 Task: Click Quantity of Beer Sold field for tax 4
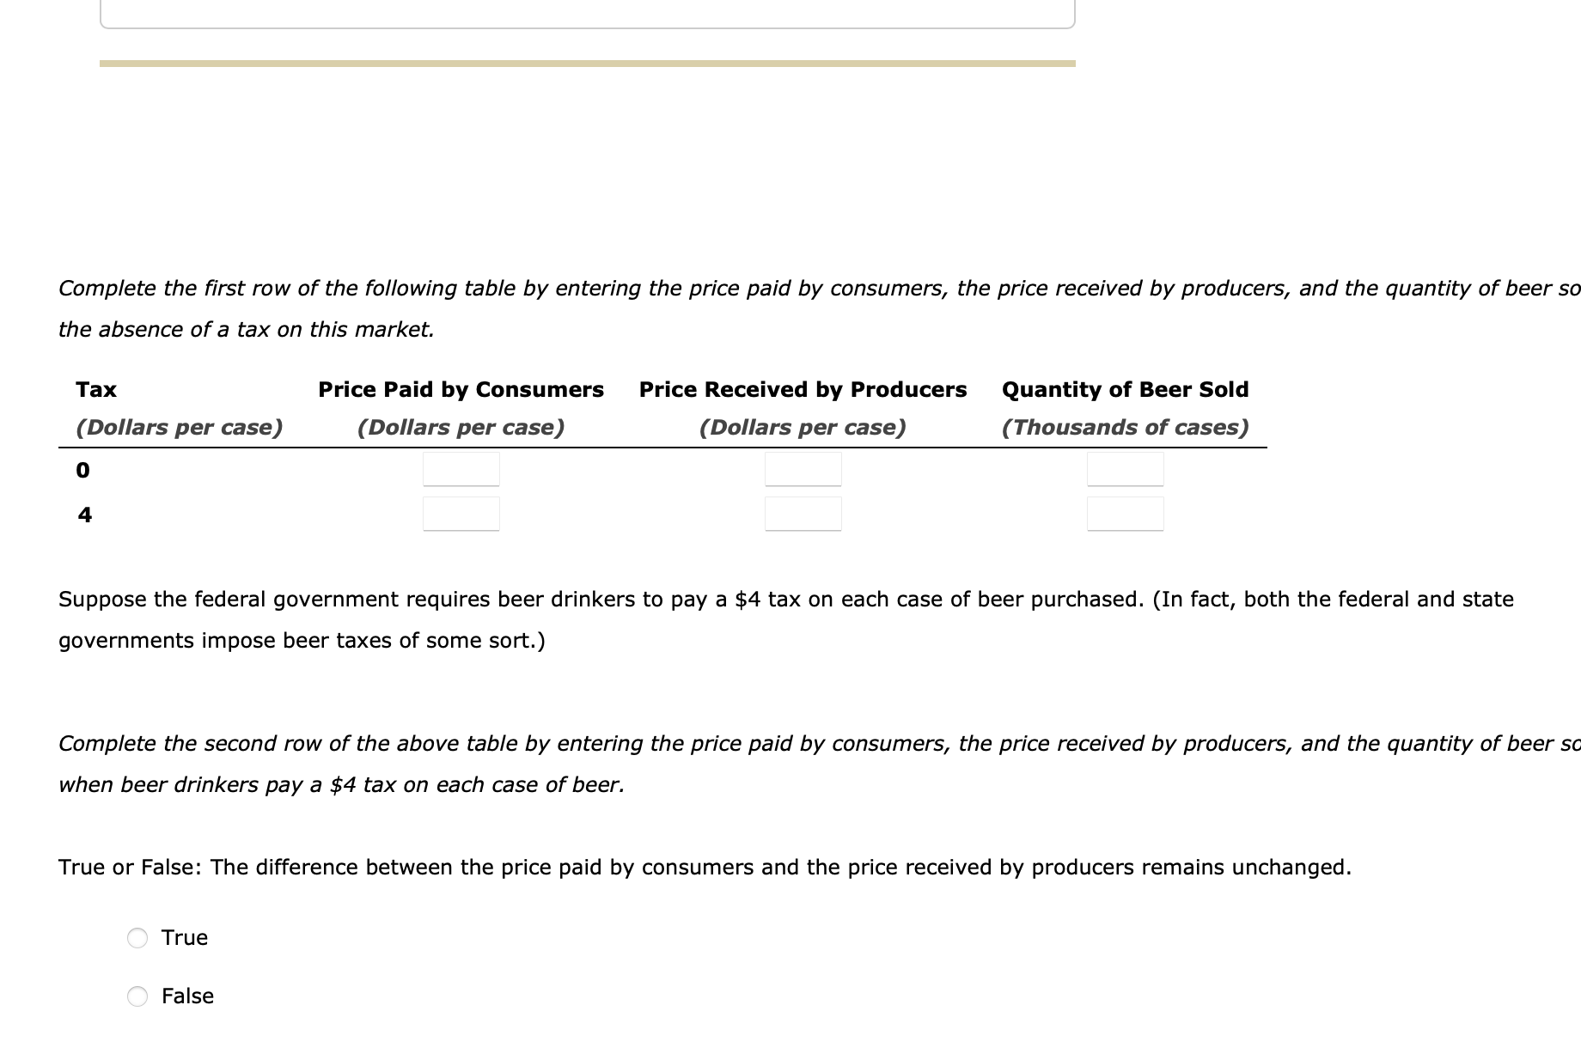[1126, 514]
